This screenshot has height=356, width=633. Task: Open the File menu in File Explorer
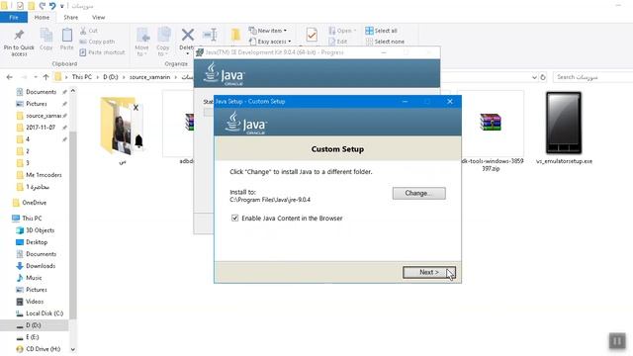click(x=14, y=18)
